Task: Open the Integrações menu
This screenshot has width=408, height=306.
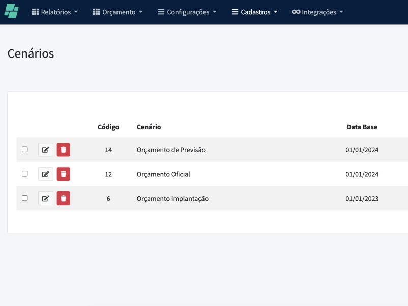Action: point(317,12)
